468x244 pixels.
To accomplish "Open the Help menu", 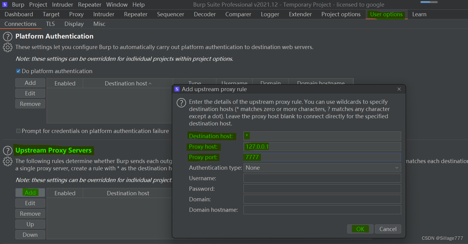I will [138, 5].
